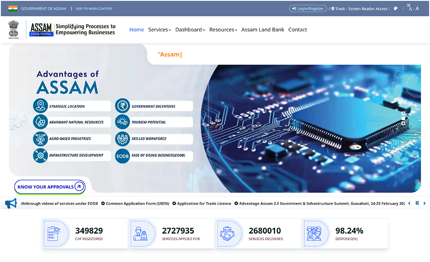Select the Government of Assam emblem logo

(14, 29)
